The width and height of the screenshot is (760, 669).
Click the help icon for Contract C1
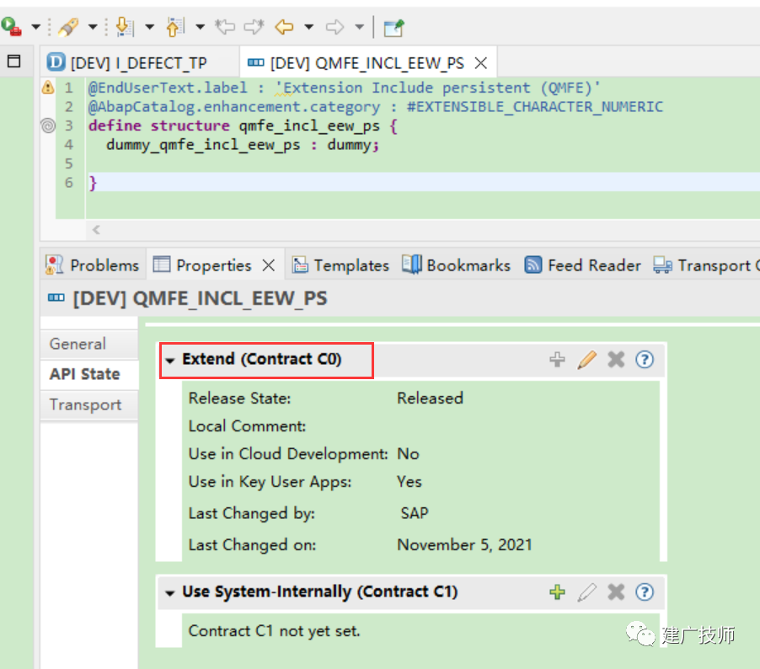click(x=645, y=592)
